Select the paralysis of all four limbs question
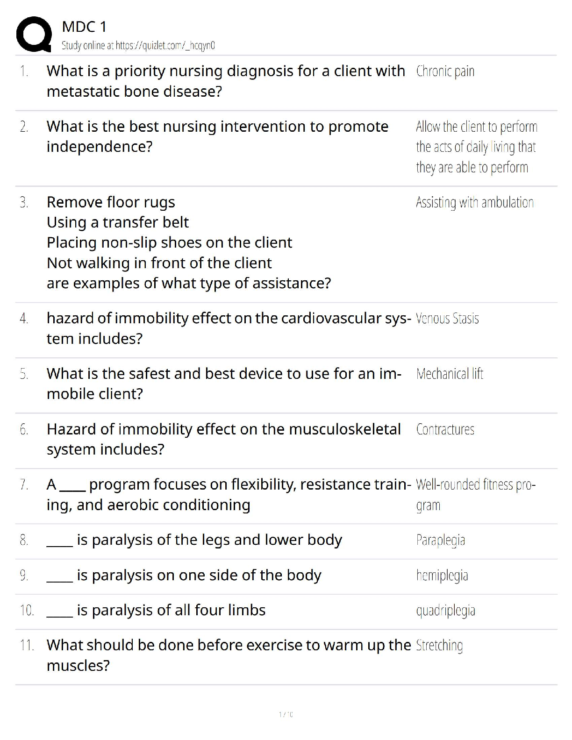 (171, 611)
